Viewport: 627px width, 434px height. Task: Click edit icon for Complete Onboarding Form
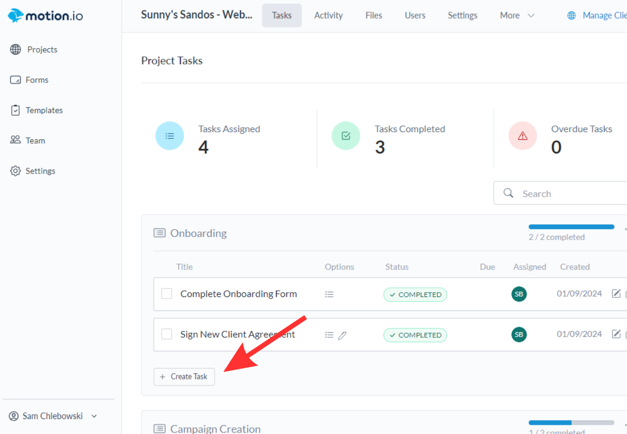point(616,294)
